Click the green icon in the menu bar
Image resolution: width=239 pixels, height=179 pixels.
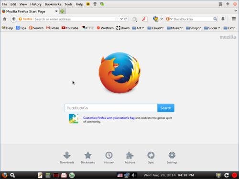[102, 4]
